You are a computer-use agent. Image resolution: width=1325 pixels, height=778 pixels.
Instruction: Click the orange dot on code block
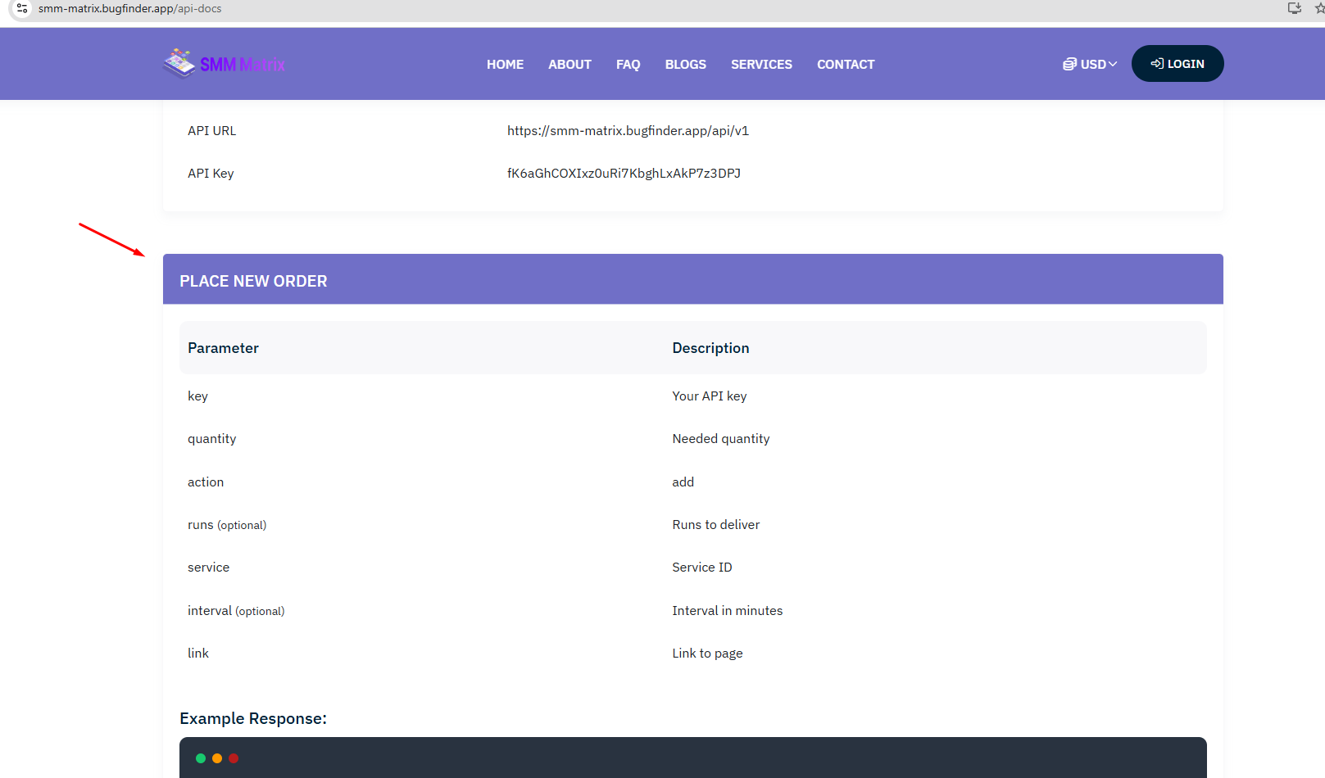click(x=217, y=758)
